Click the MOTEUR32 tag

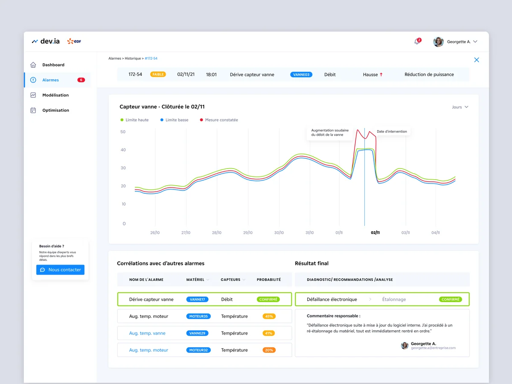click(x=198, y=350)
